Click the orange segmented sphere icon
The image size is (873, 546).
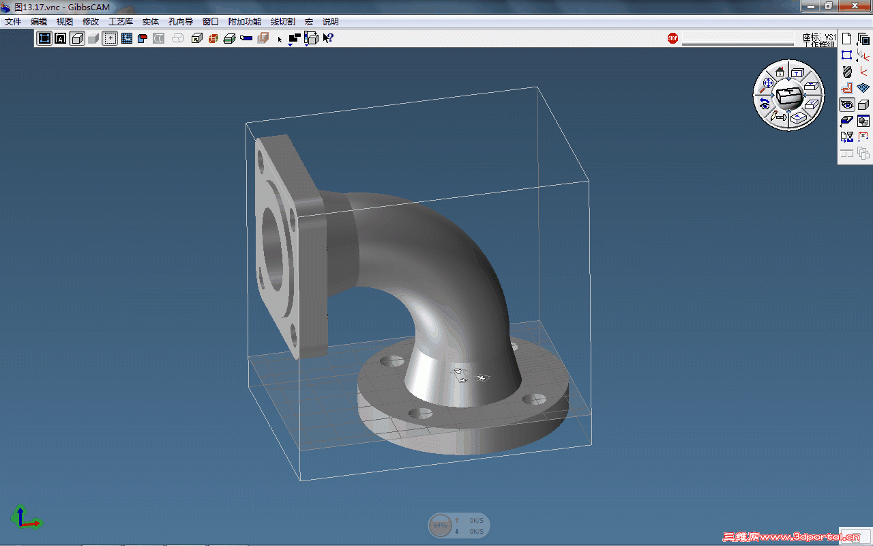point(213,38)
